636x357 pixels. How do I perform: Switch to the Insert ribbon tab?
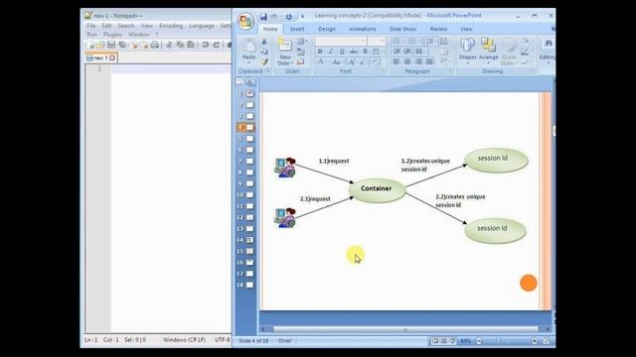297,29
